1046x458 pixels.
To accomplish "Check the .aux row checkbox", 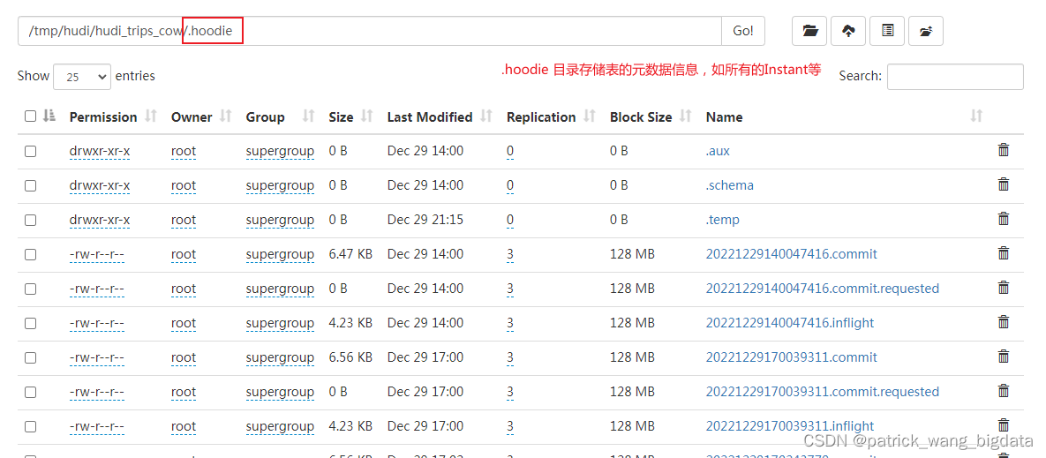I will [x=30, y=151].
